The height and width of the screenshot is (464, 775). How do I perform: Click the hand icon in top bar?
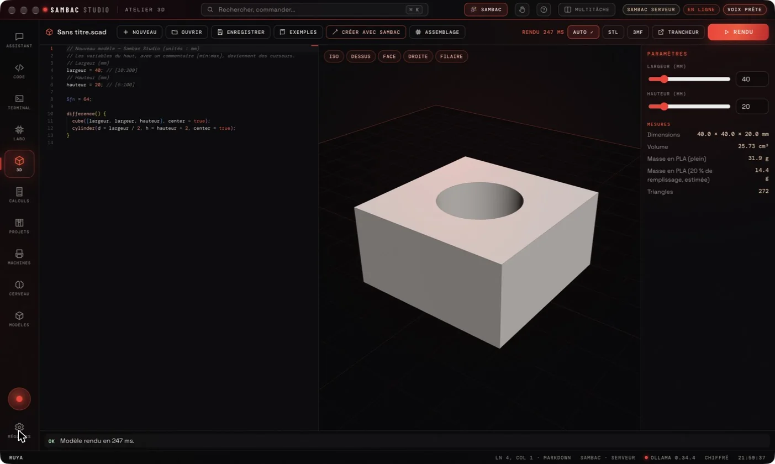click(x=522, y=9)
